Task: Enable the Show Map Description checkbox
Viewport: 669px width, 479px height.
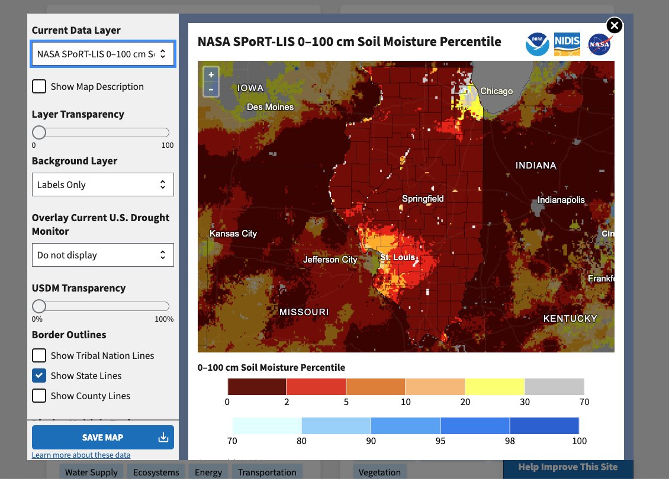Action: [x=39, y=86]
